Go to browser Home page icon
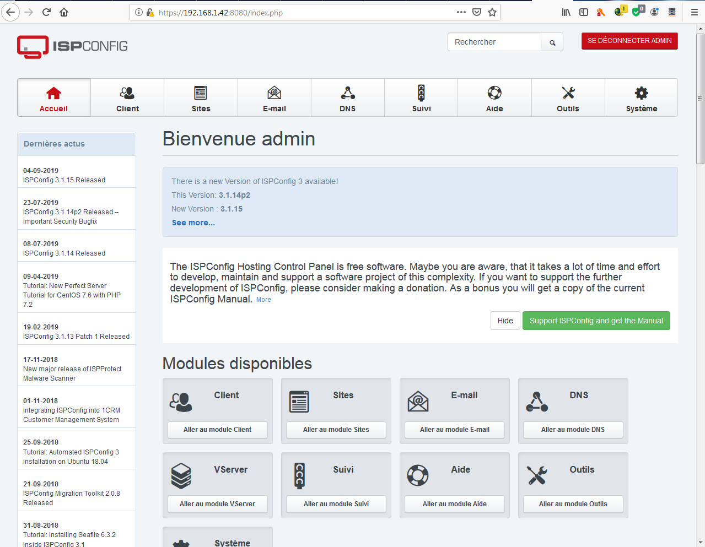Viewport: 705px width, 547px height. (x=64, y=12)
